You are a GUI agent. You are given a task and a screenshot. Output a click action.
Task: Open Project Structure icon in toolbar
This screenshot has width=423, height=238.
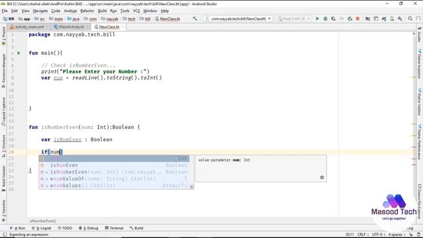(367, 19)
